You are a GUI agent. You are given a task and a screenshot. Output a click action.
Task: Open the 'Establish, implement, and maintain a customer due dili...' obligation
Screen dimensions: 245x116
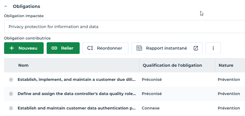(x=77, y=80)
